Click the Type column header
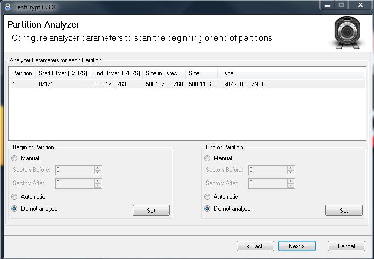The width and height of the screenshot is (374, 259). coord(292,73)
